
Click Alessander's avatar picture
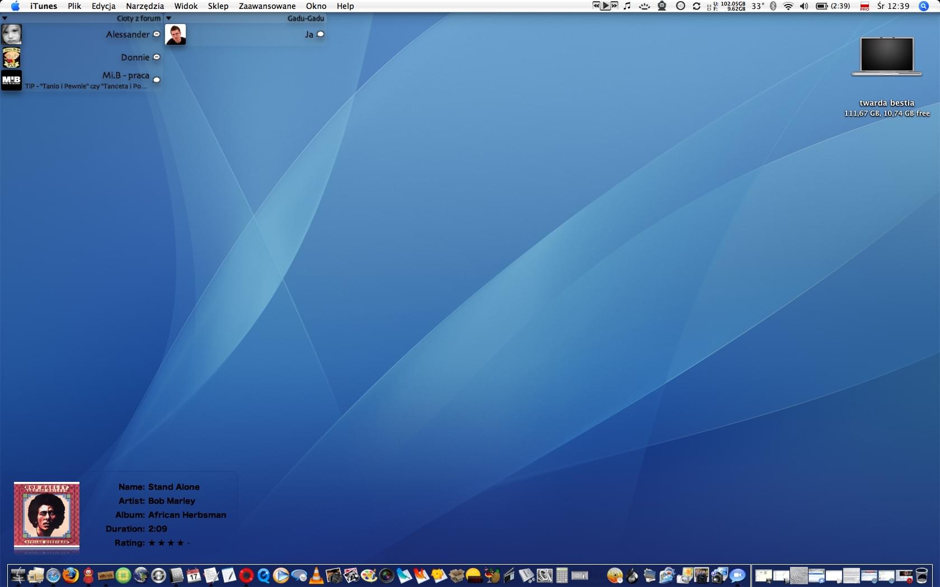click(11, 34)
